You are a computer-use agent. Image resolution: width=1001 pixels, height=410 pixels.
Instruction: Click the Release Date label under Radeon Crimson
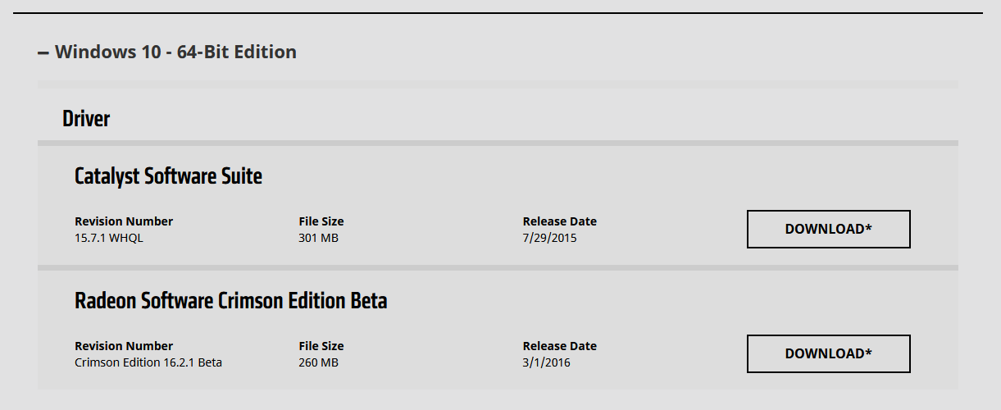pyautogui.click(x=560, y=346)
